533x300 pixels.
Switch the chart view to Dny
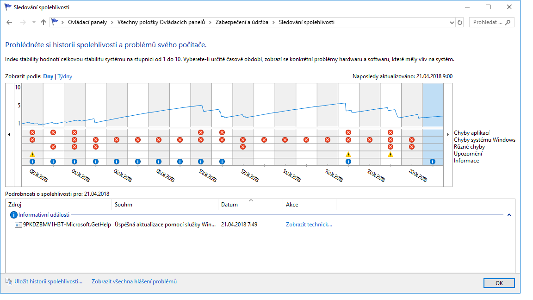click(48, 76)
